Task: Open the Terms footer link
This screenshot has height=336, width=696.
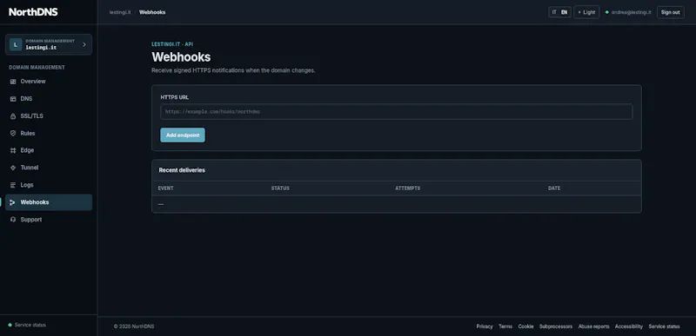Action: pyautogui.click(x=505, y=326)
